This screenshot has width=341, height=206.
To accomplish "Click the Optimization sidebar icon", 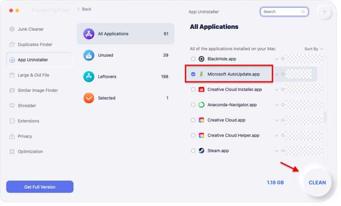I will 12,151.
